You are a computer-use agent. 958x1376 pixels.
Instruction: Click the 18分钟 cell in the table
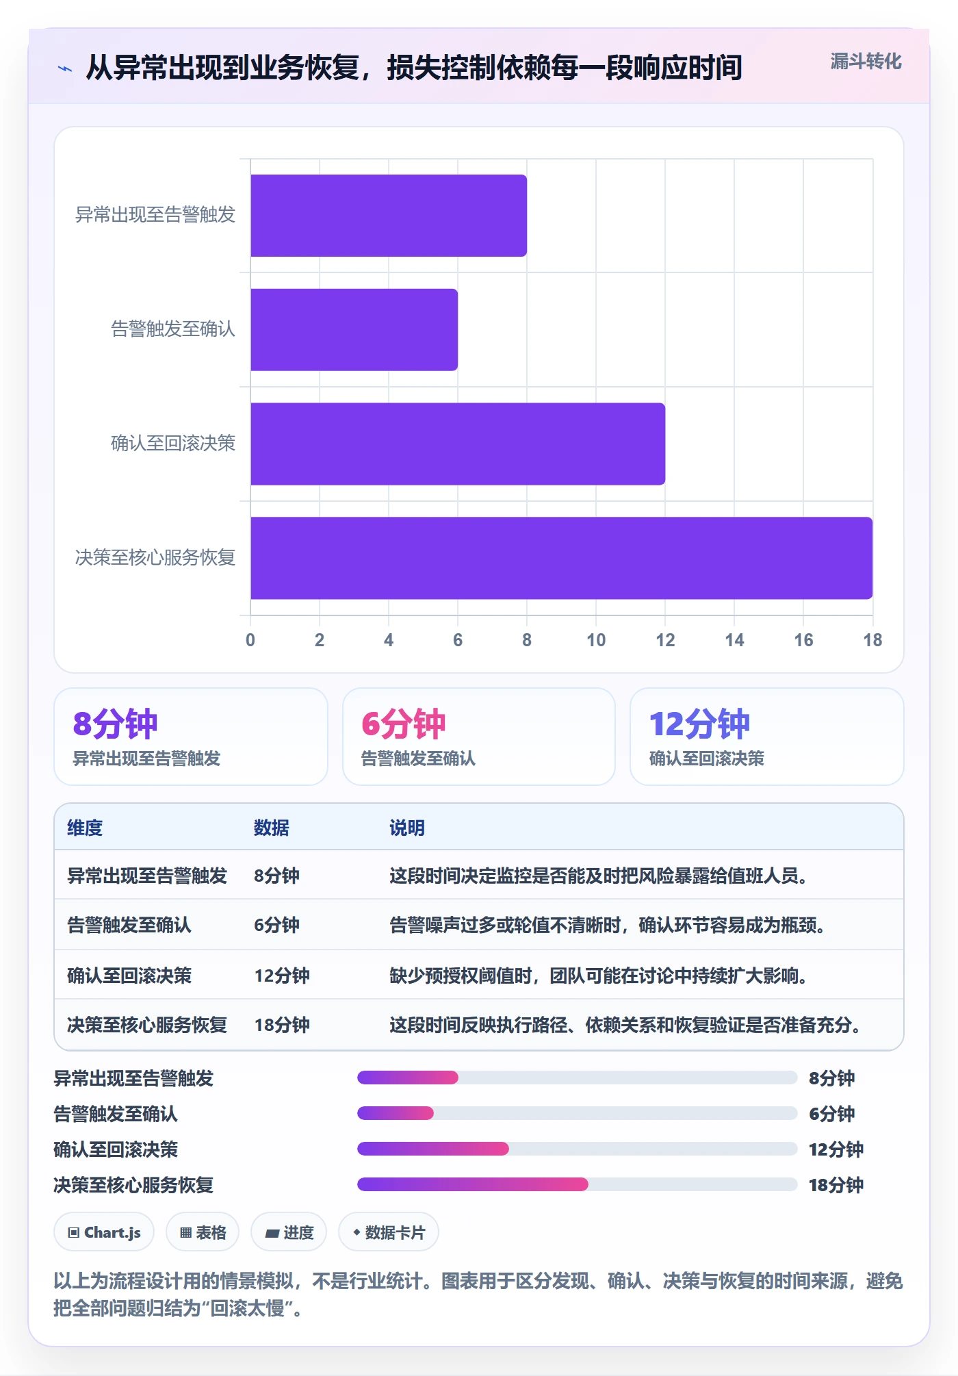coord(282,1025)
